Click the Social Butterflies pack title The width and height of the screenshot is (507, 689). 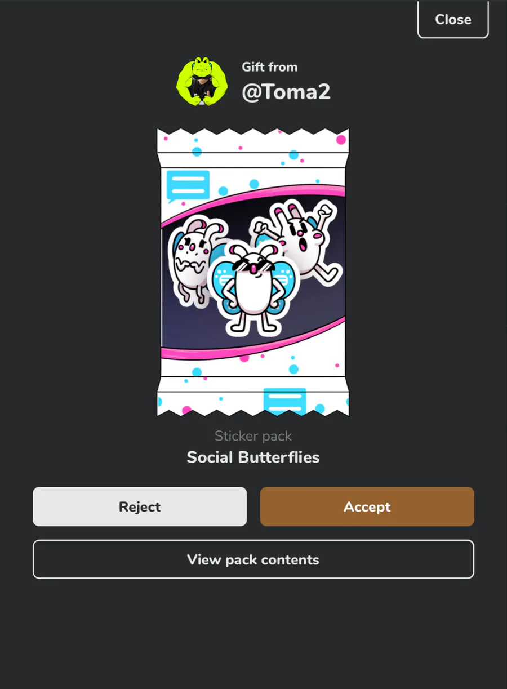[x=253, y=457]
